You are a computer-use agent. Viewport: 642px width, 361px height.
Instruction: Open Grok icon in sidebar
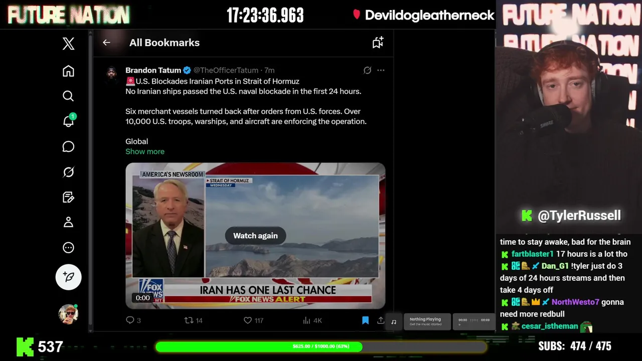(x=68, y=172)
